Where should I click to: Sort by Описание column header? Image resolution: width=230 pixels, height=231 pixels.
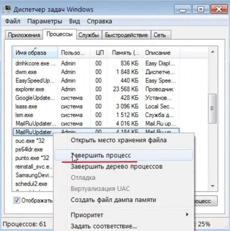(x=161, y=53)
